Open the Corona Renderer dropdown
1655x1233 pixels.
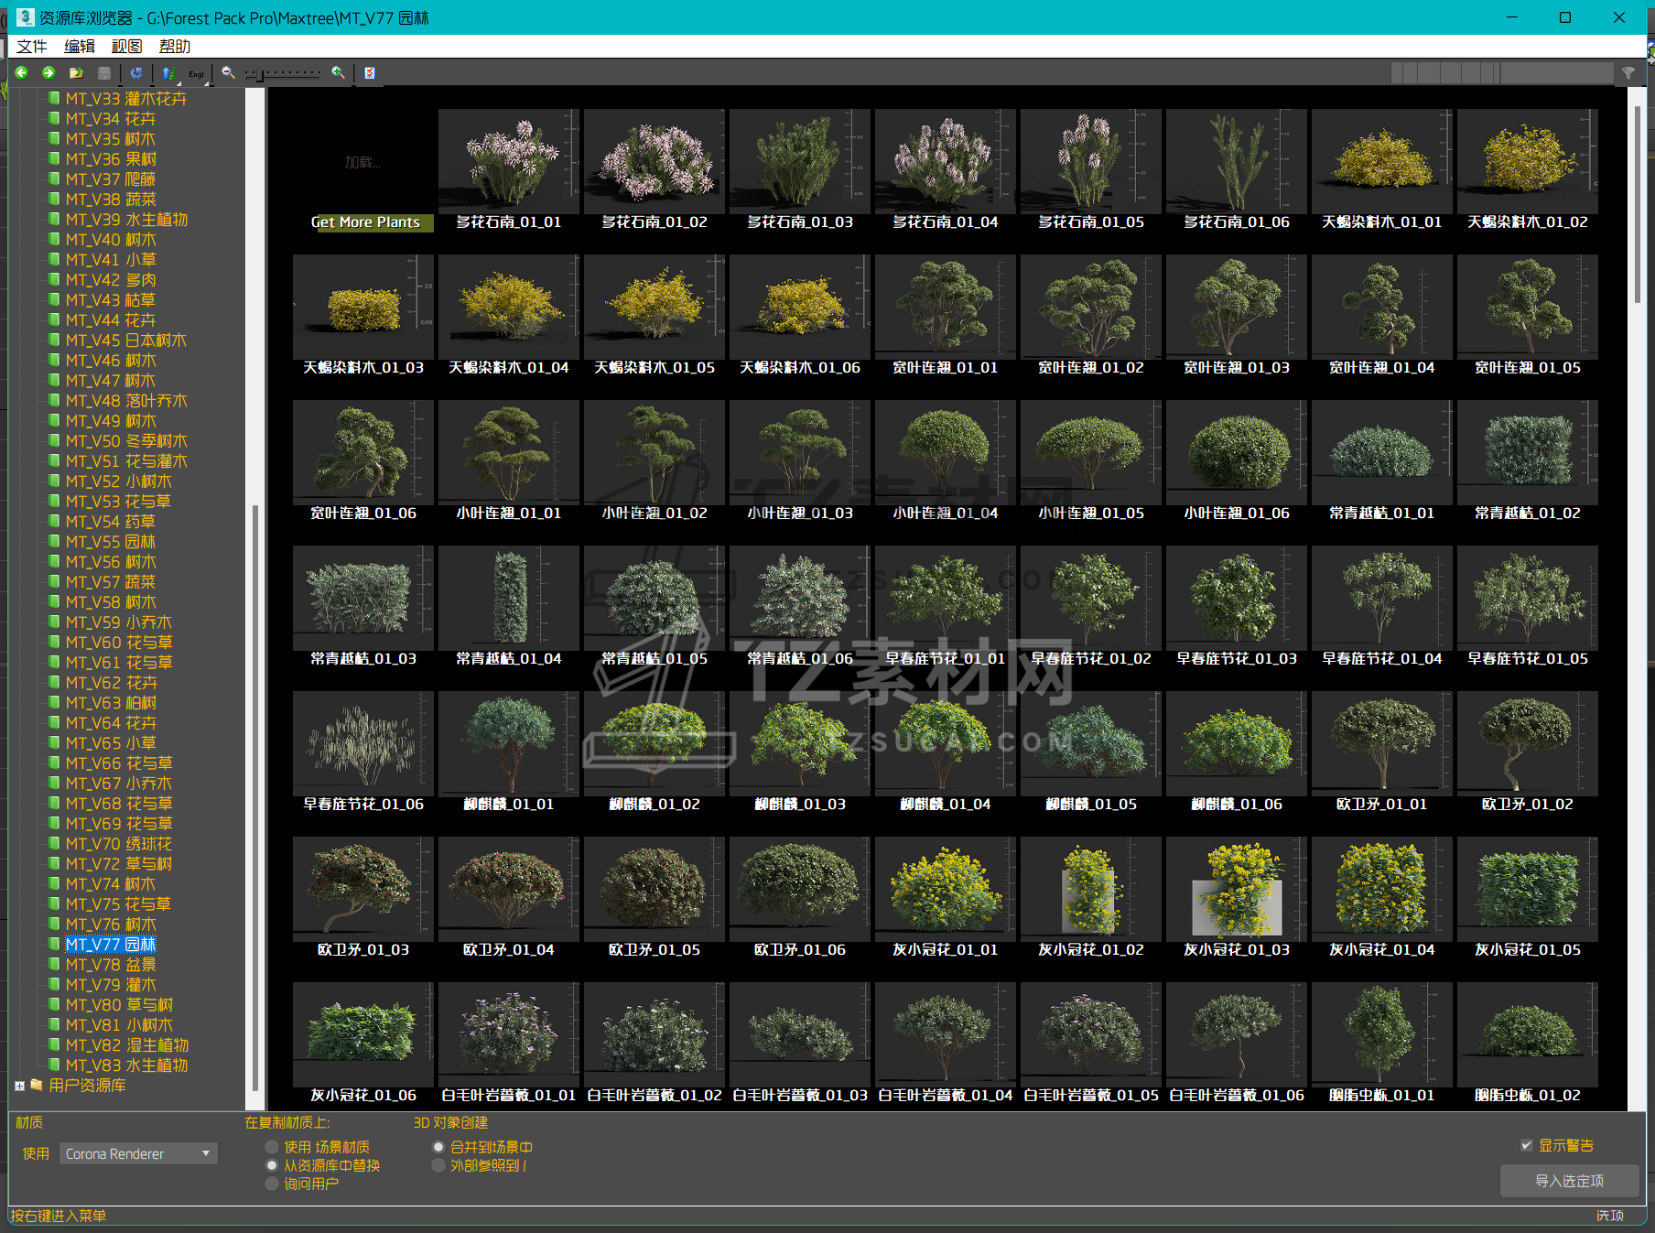pos(138,1153)
